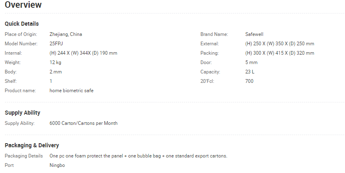The height and width of the screenshot is (173, 345).
Task: Select the Quick Details section title
Action: click(x=22, y=24)
